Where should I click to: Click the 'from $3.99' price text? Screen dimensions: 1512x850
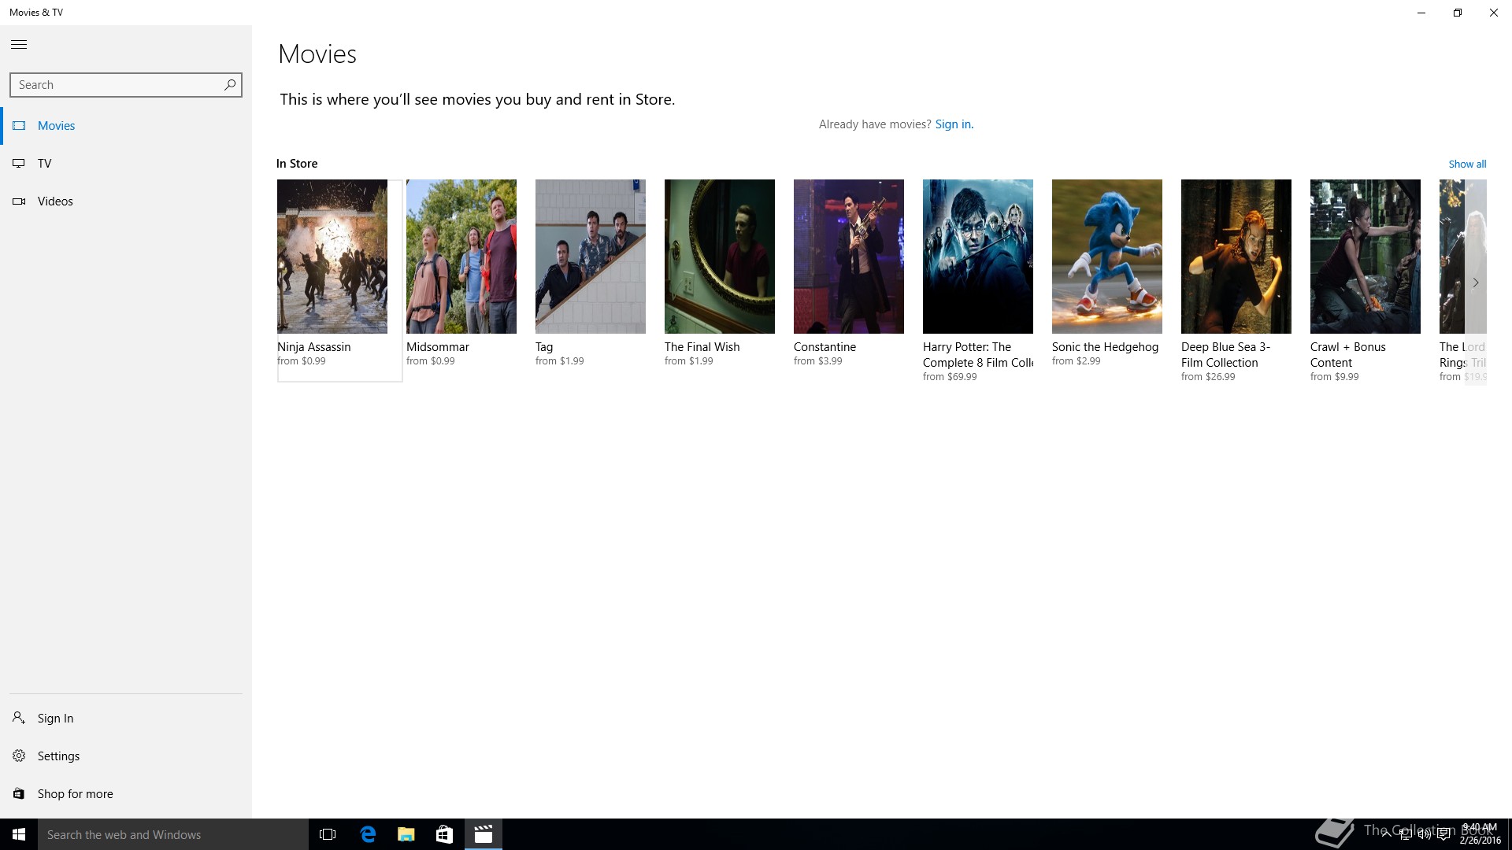pos(818,361)
